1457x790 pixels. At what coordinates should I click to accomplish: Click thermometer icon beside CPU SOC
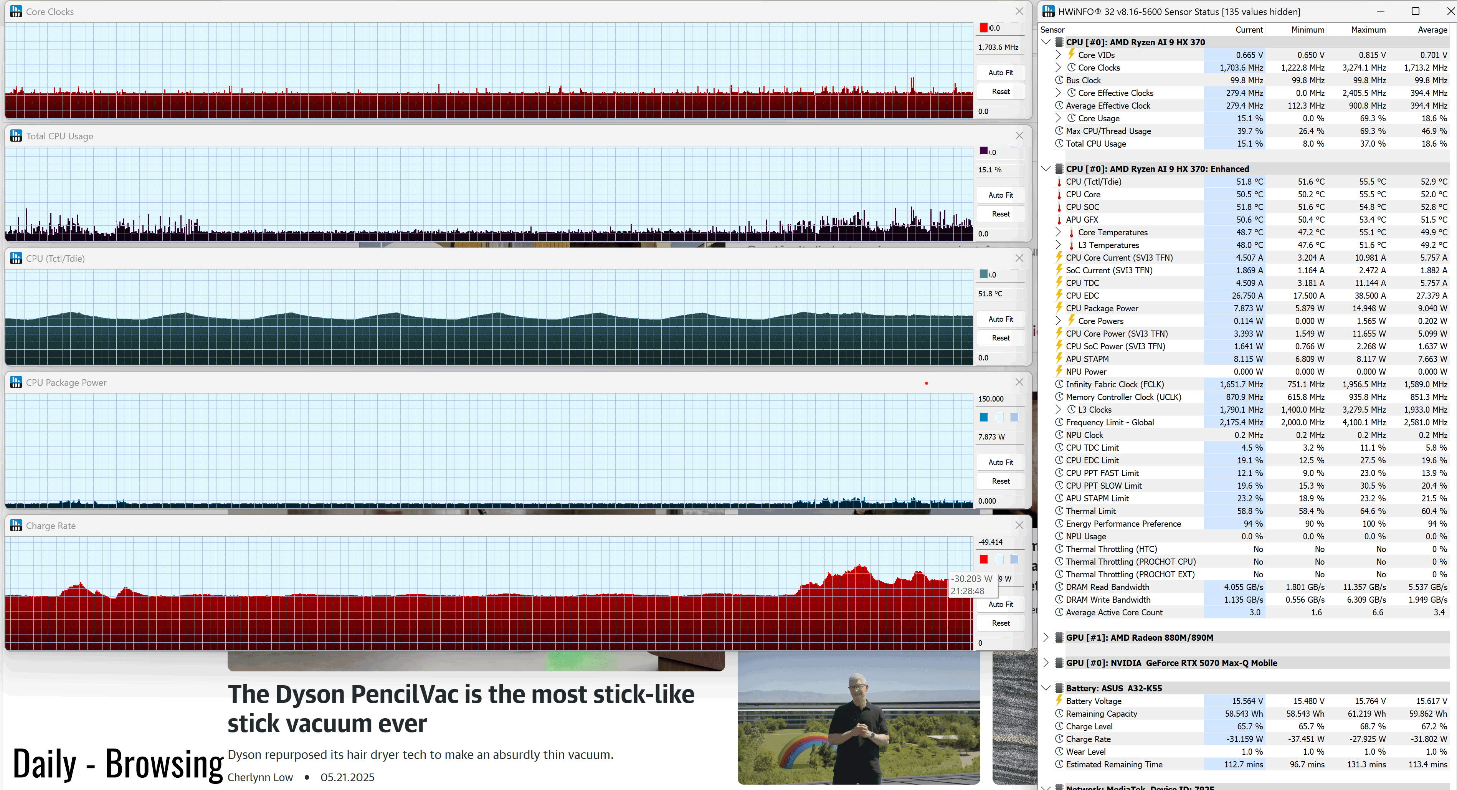pos(1059,207)
